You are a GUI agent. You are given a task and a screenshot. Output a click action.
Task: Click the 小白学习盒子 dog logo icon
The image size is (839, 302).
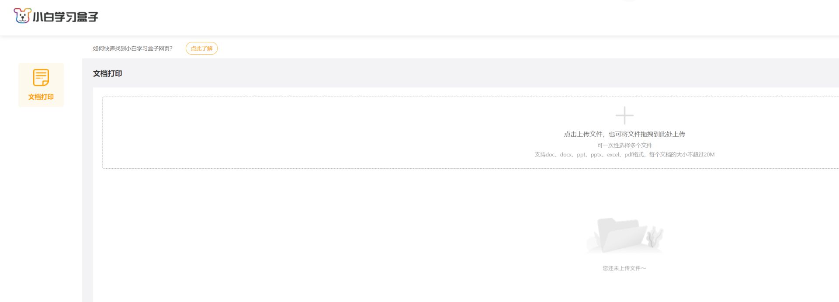point(22,16)
